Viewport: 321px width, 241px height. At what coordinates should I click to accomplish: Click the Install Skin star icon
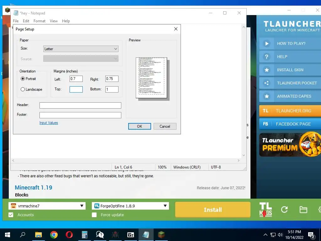[x=266, y=70]
